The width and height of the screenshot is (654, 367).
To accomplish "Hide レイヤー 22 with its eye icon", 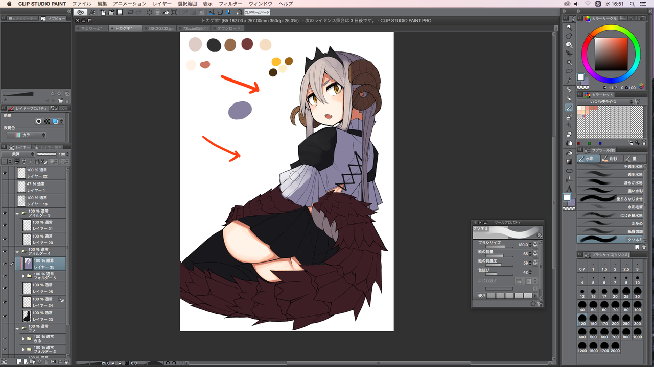I will coord(5,173).
